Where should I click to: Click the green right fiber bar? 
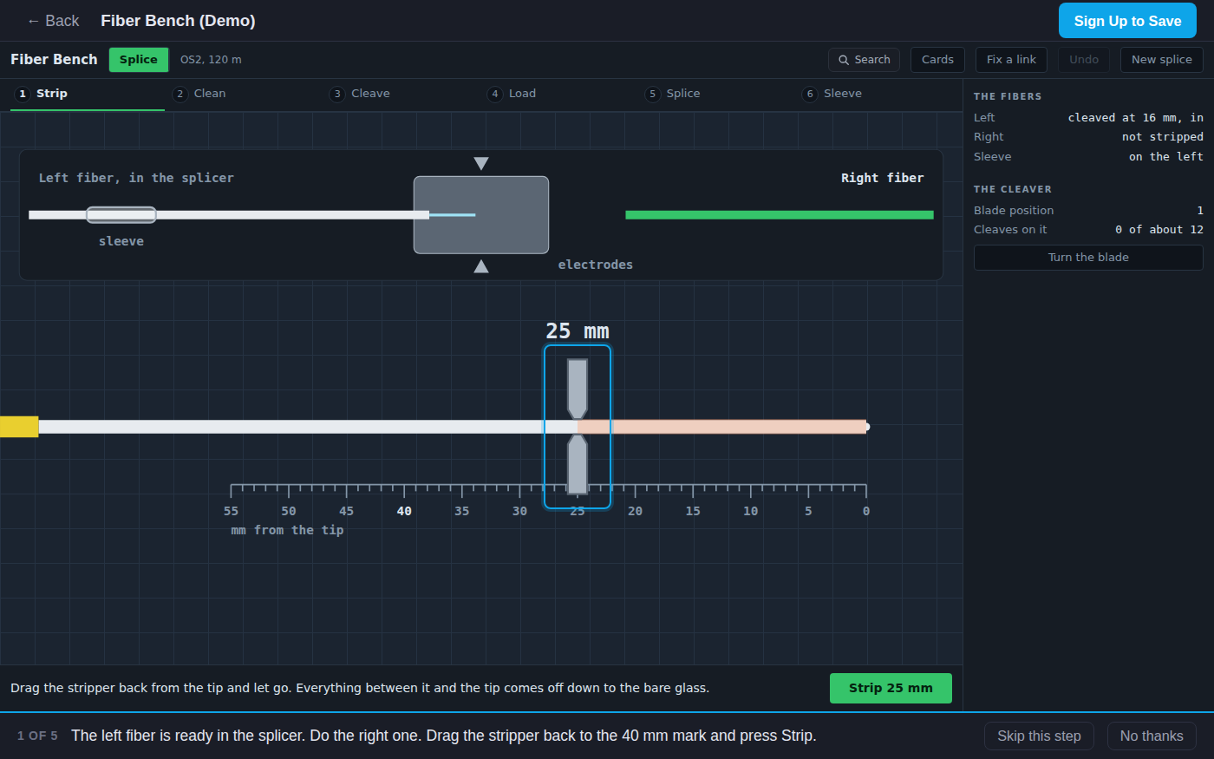point(780,215)
